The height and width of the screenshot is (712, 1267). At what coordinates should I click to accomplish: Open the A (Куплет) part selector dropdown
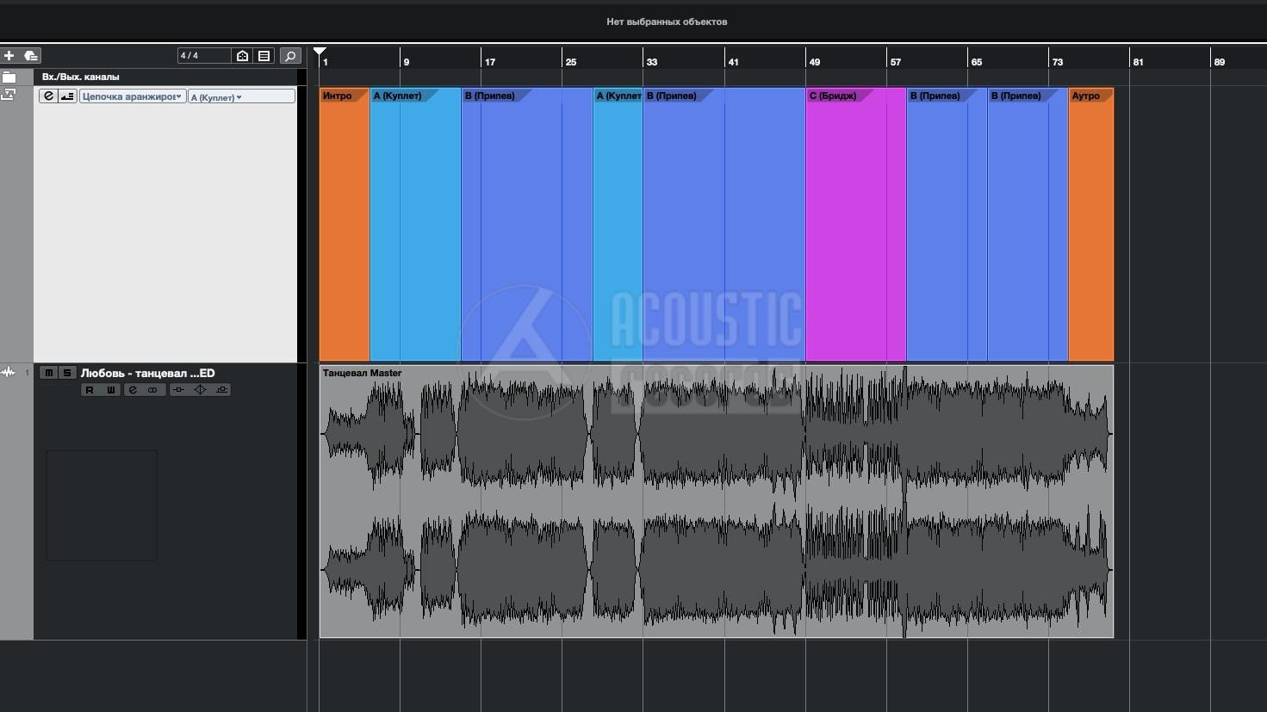click(241, 96)
